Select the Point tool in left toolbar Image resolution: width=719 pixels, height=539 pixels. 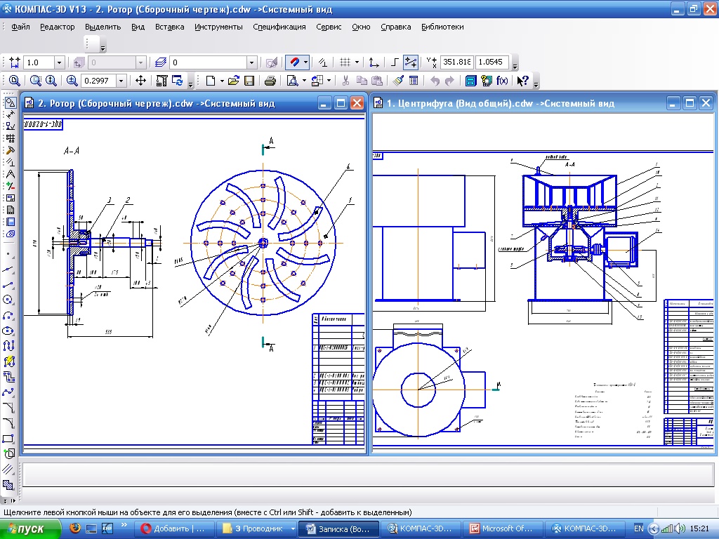[x=8, y=253]
